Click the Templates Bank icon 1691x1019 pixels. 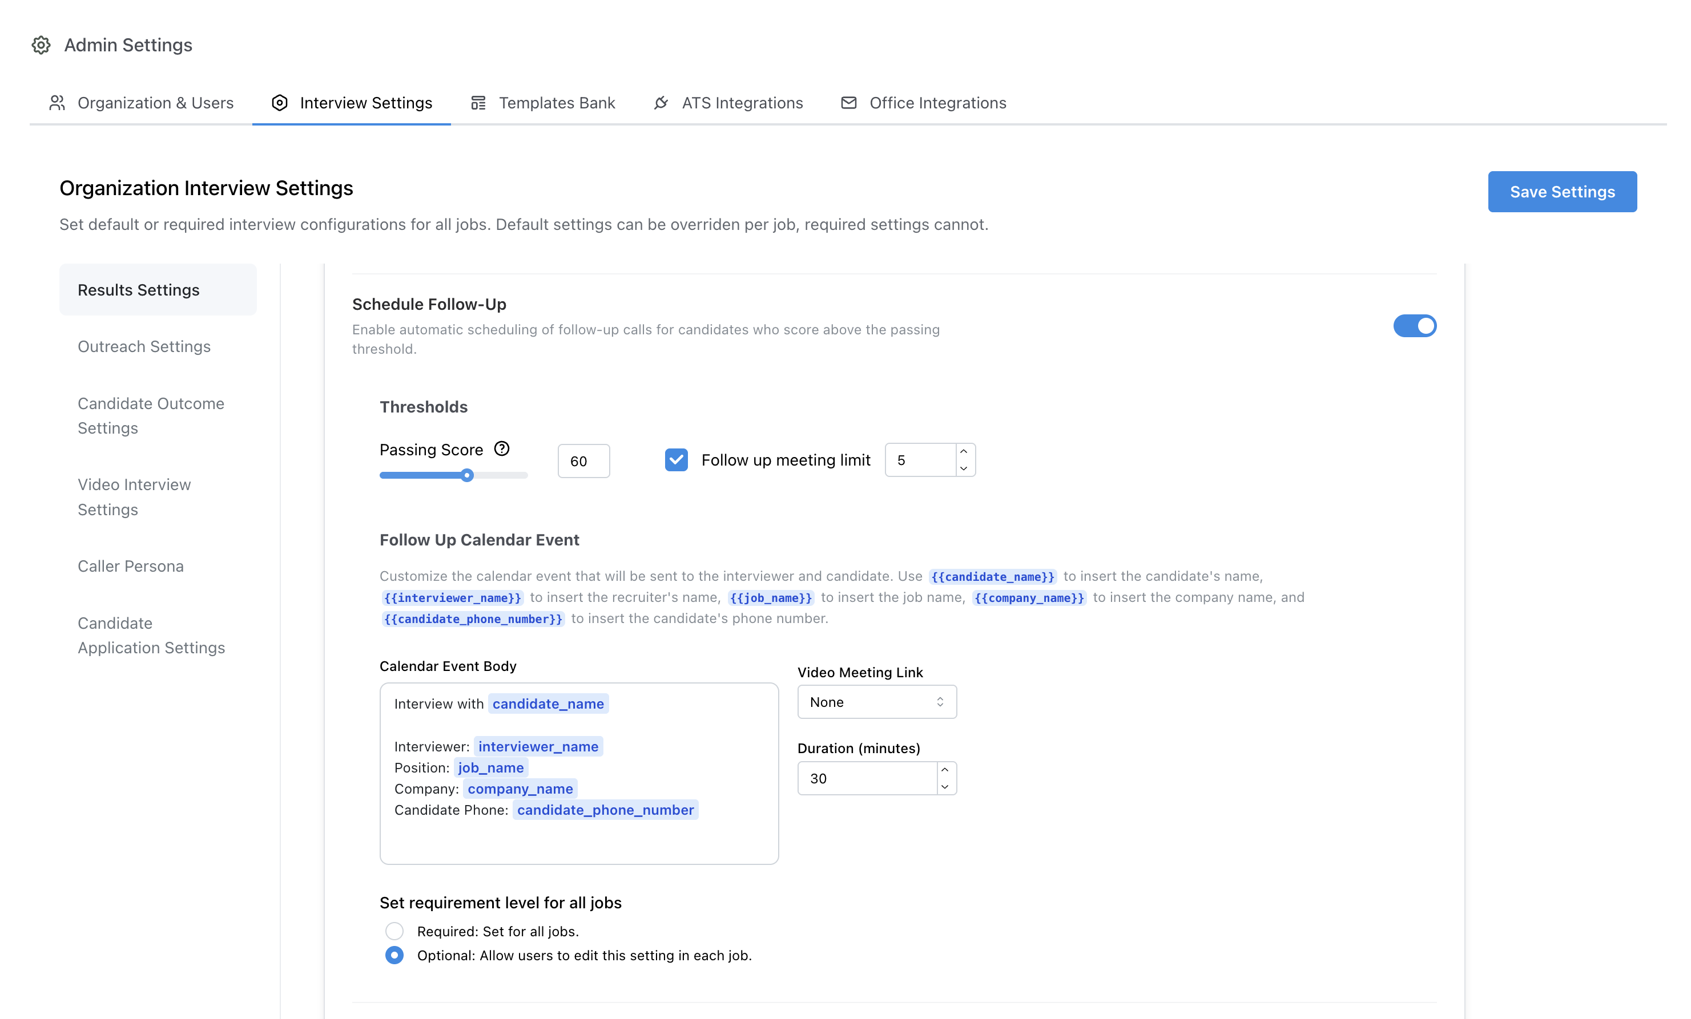(478, 102)
